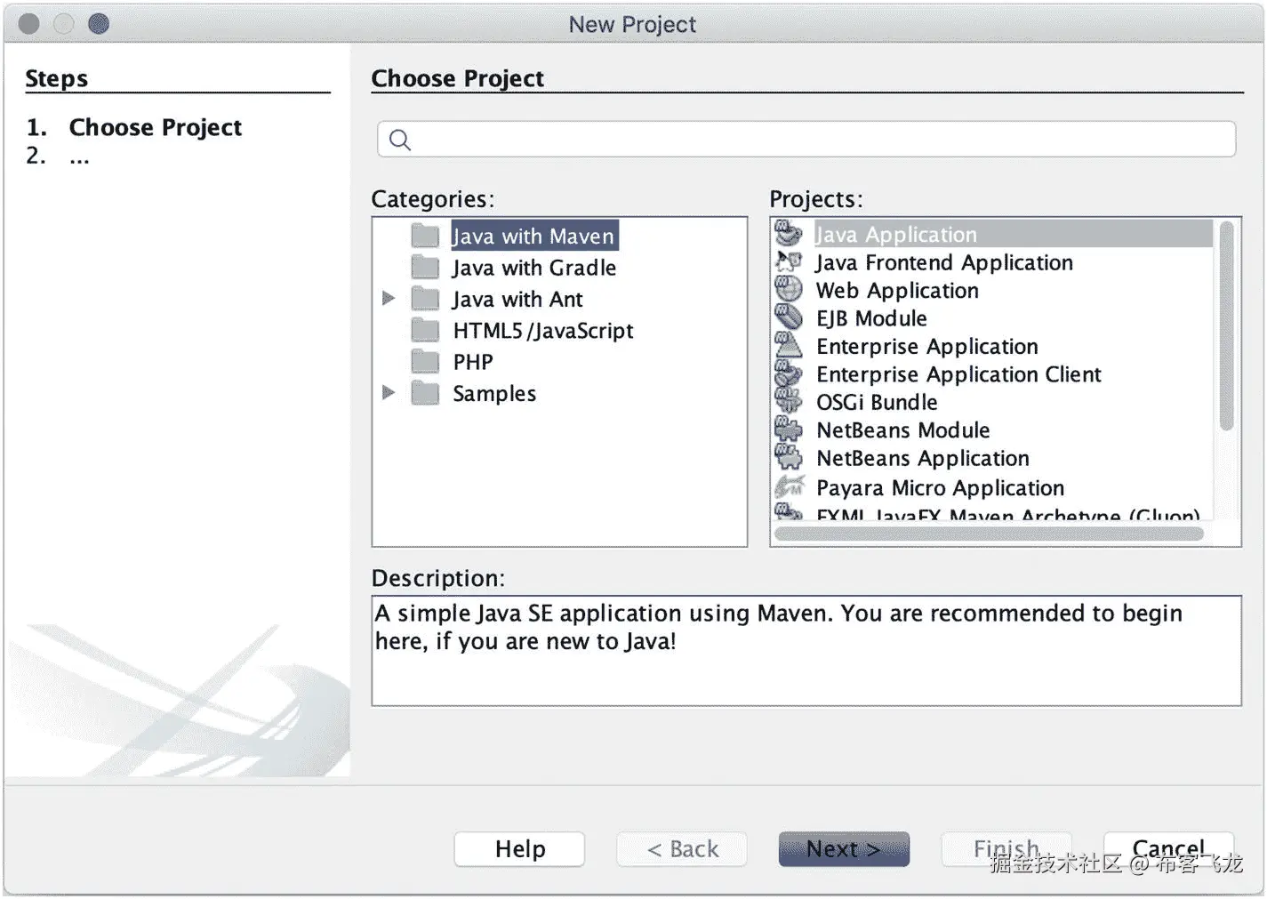Click the Cancel button
1267x899 pixels.
pyautogui.click(x=1168, y=847)
